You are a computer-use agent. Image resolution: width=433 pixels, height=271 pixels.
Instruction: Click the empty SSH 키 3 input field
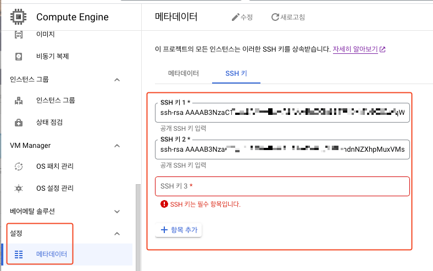(282, 186)
